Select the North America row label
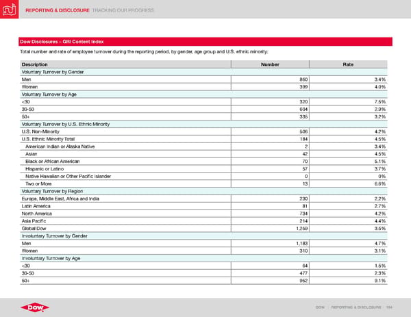The height and width of the screenshot is (317, 411). pyautogui.click(x=37, y=214)
